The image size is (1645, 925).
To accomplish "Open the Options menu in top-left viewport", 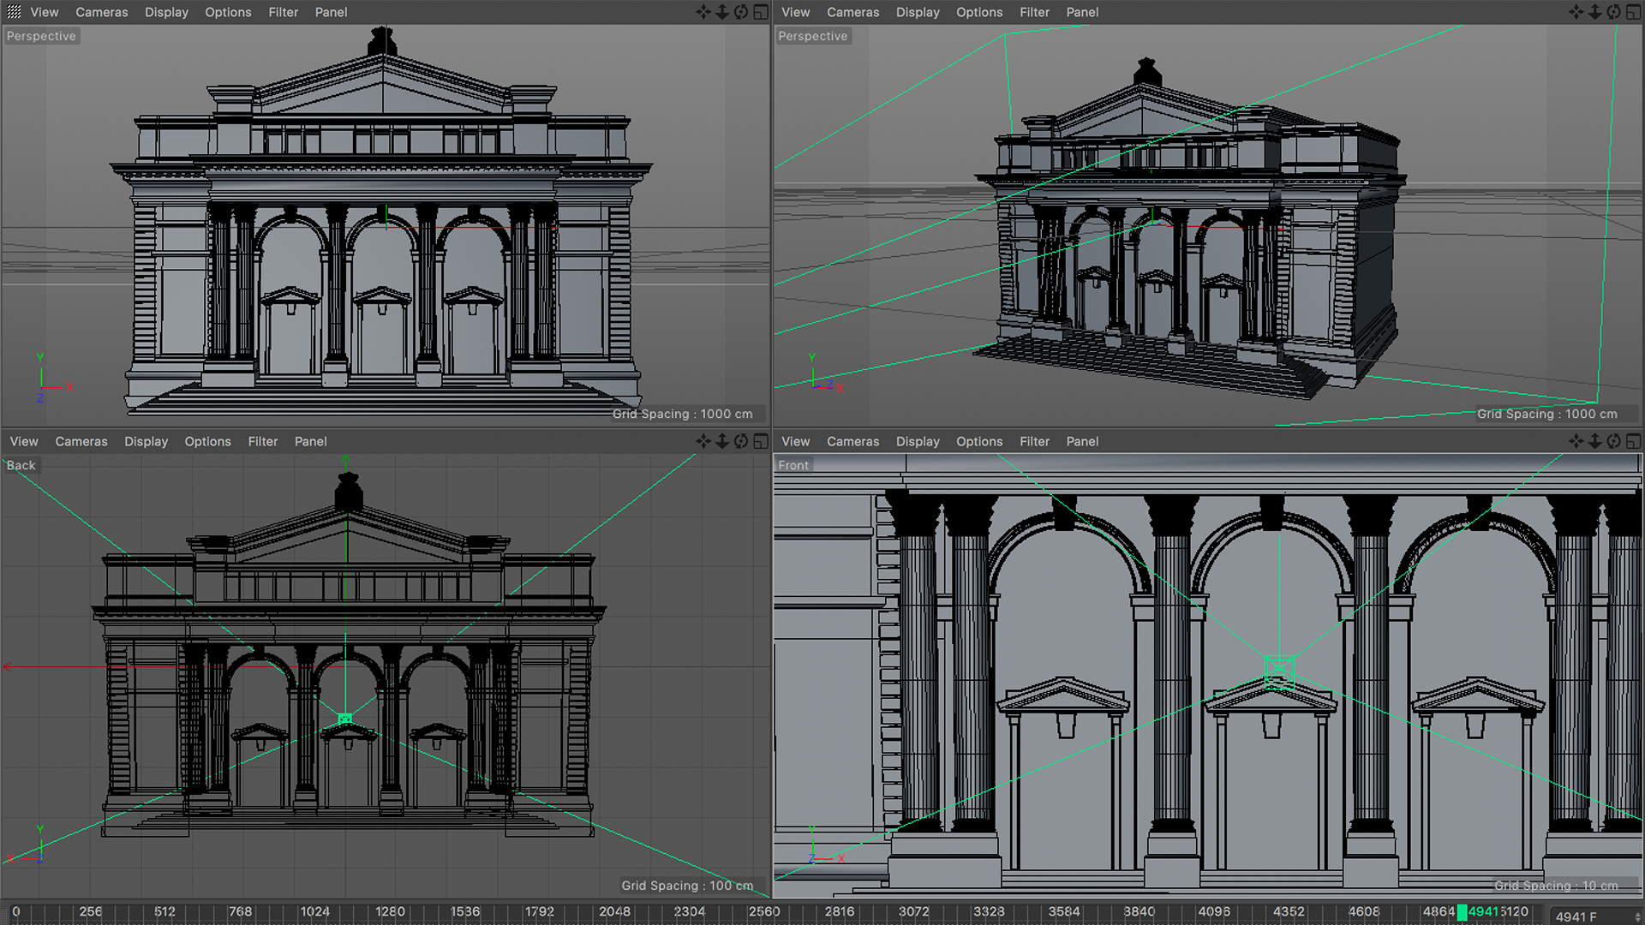I will (228, 12).
